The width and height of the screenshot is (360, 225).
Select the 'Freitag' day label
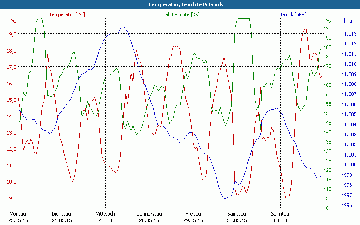tap(193, 214)
